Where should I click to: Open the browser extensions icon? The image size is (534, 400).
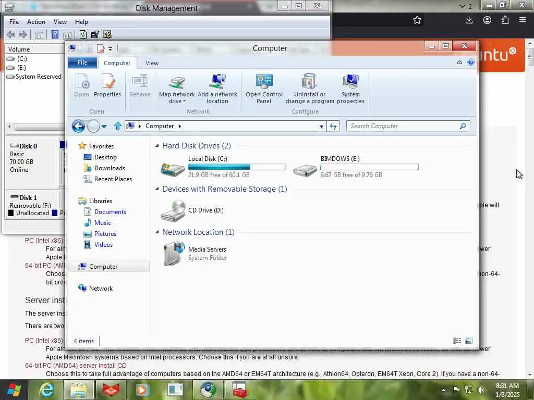pyautogui.click(x=505, y=20)
